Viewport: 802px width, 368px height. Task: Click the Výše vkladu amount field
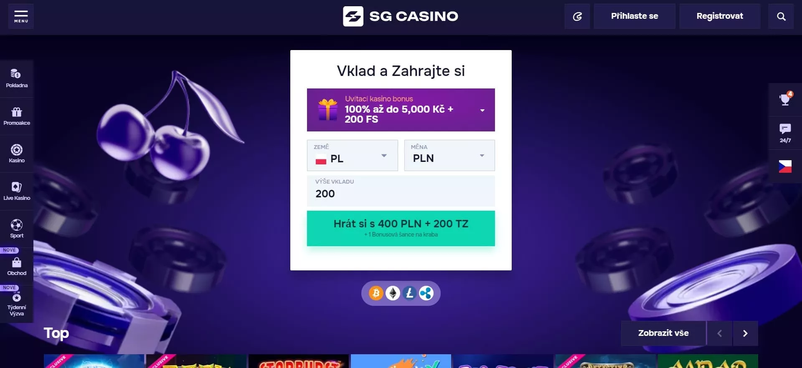coord(401,191)
